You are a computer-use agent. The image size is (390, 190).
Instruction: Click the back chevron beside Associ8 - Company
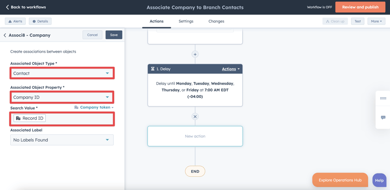click(5, 35)
